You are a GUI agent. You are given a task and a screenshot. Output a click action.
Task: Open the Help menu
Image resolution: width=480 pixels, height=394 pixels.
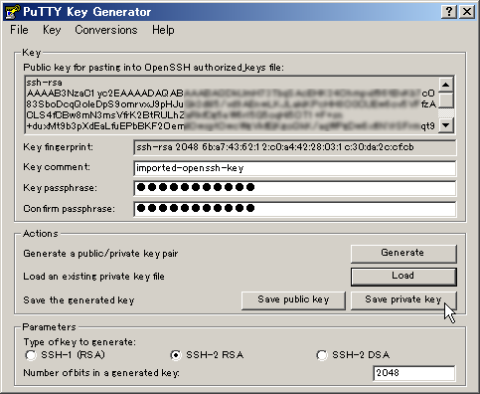[163, 30]
